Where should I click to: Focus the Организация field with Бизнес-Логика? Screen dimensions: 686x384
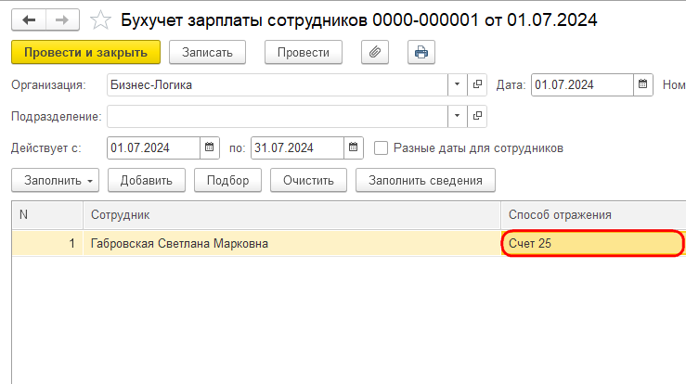click(278, 84)
